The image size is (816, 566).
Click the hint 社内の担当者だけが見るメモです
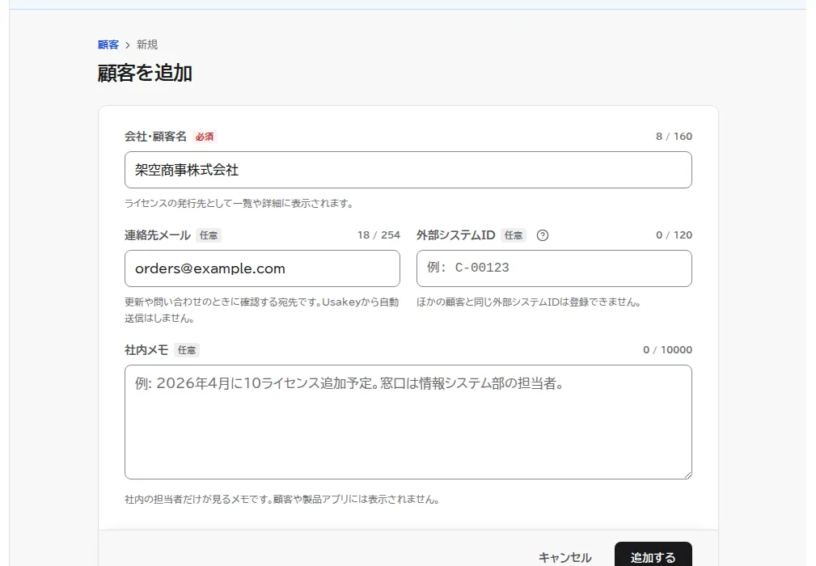[x=282, y=500]
